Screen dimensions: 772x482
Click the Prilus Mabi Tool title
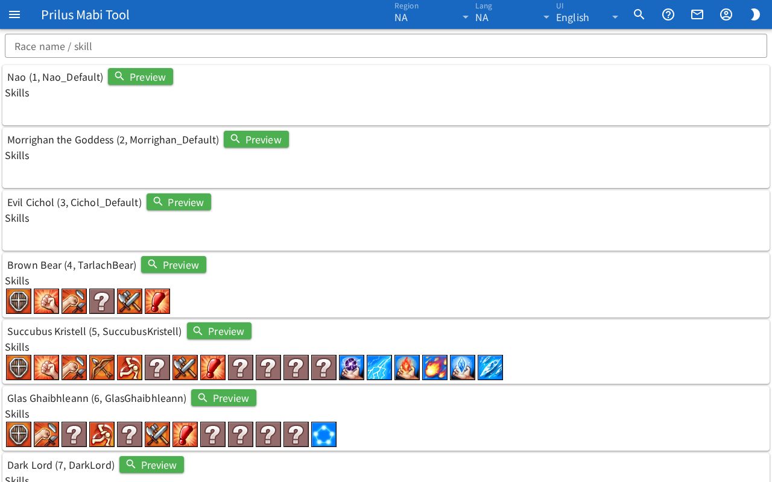[x=85, y=14]
